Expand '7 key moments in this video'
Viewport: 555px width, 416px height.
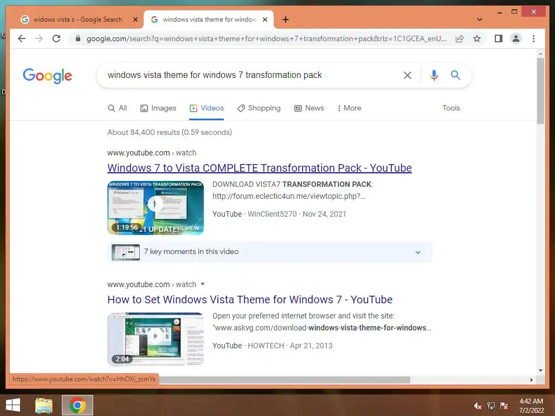[270, 252]
